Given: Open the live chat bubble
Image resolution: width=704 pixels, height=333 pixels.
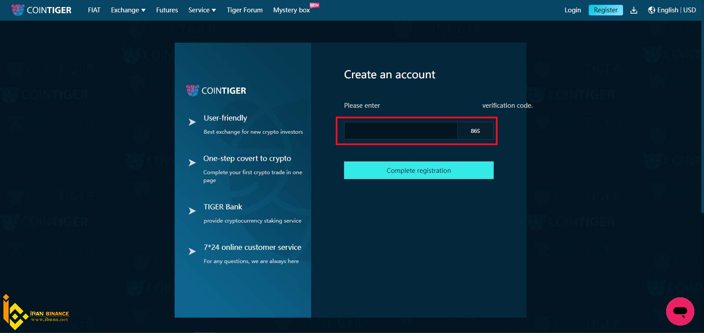Looking at the screenshot, I should coord(680,311).
